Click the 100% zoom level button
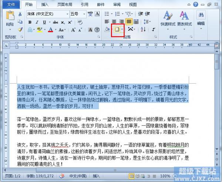The width and height of the screenshot is (222, 182). 165,176
